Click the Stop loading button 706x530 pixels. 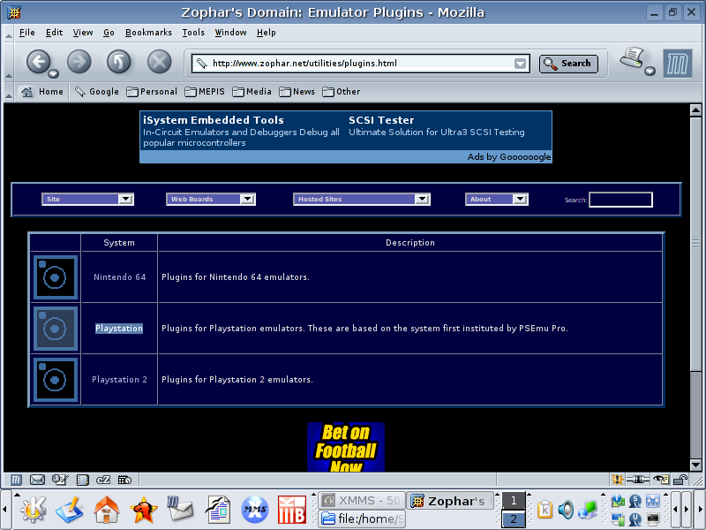click(159, 61)
